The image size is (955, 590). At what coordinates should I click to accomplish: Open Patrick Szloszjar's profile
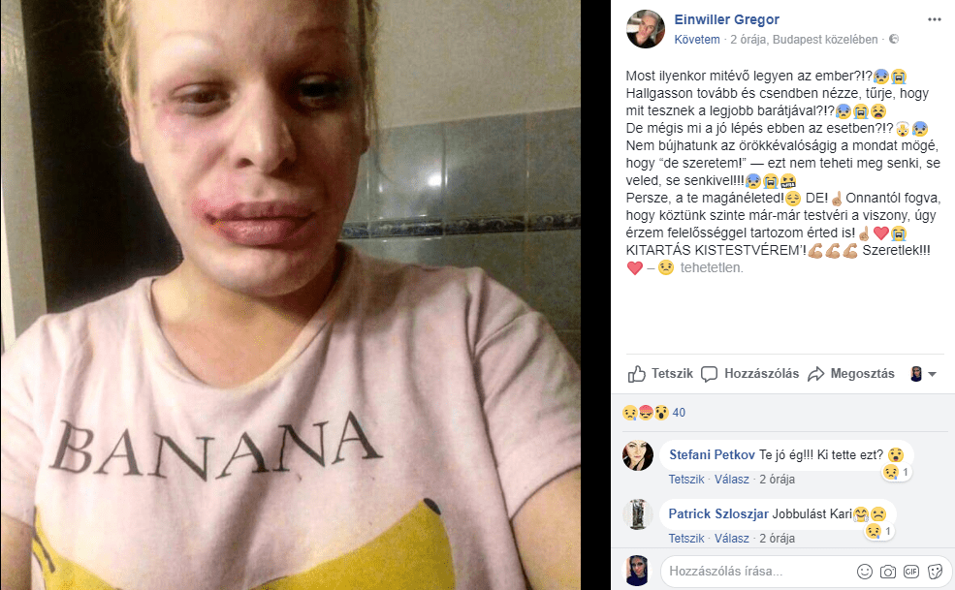(718, 513)
